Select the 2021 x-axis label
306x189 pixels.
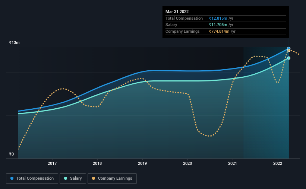(x=233, y=163)
